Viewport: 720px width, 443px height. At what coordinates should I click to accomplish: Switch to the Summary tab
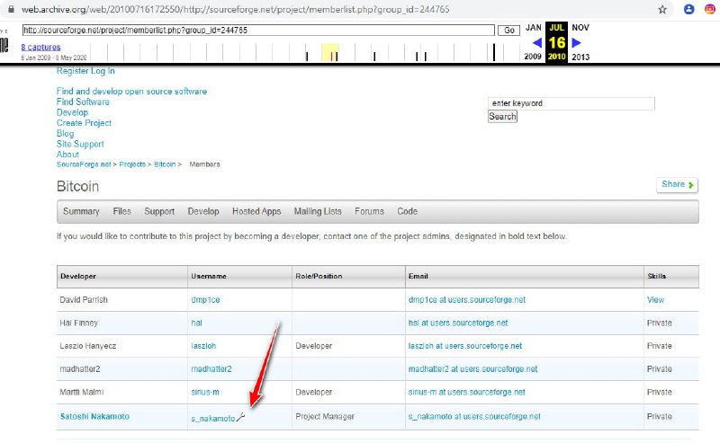(81, 211)
